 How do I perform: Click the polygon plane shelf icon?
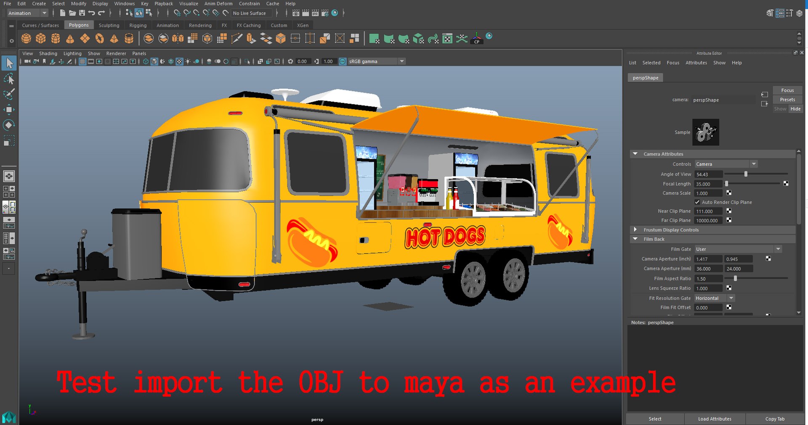[85, 39]
